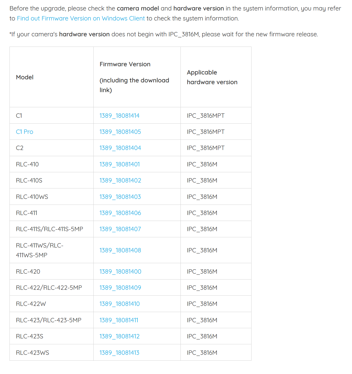The width and height of the screenshot is (352, 374).
Task: Download RLC-411S firmware 1389_18081407
Action: pos(120,229)
